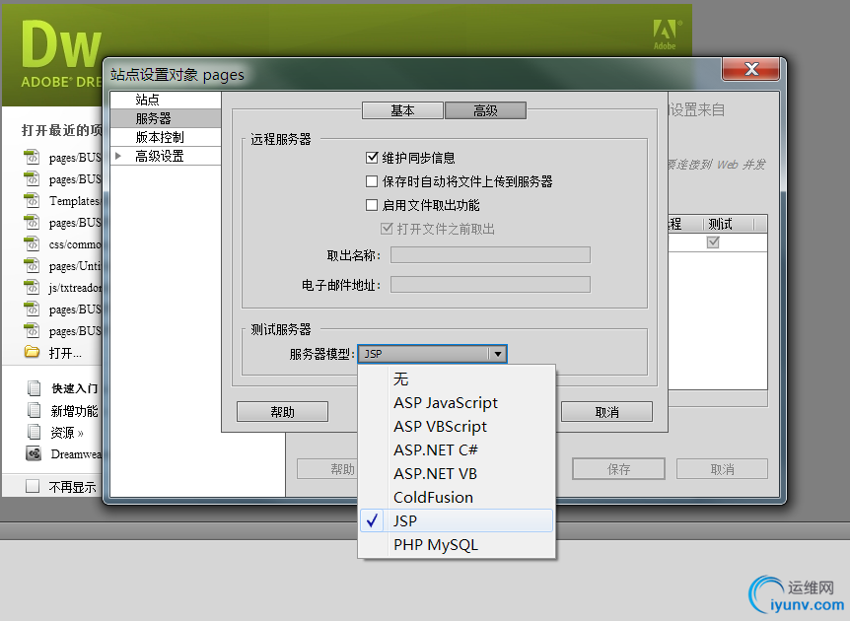Click the 帮助 button below 测试服务器 section
Image resolution: width=850 pixels, height=621 pixels.
[x=282, y=412]
